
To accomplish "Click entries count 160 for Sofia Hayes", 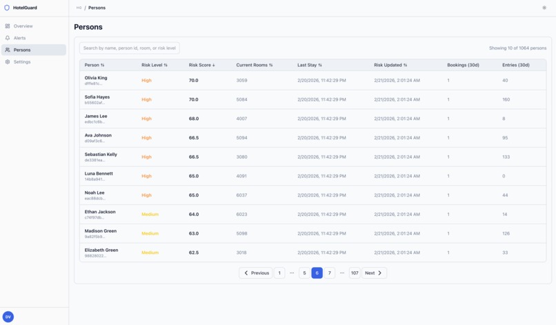I will [x=506, y=99].
